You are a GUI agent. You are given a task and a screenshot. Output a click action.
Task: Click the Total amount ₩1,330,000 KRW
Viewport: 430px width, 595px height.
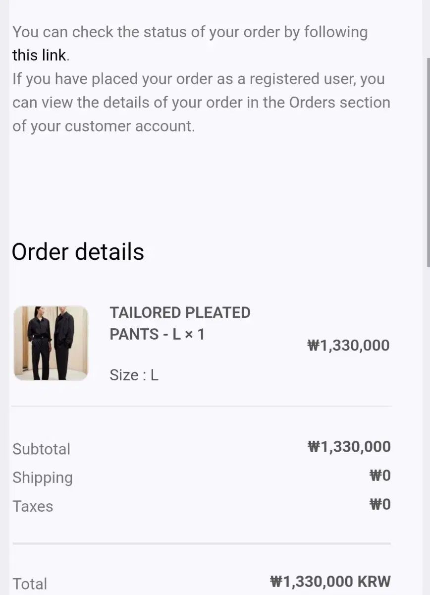click(330, 581)
